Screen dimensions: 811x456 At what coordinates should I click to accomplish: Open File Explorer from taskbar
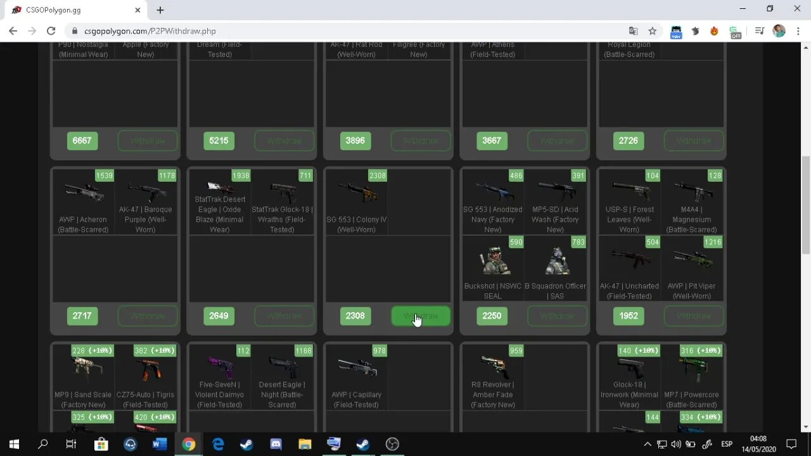click(305, 444)
